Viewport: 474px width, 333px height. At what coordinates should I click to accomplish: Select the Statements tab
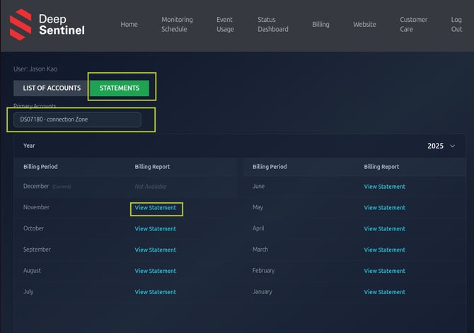119,88
